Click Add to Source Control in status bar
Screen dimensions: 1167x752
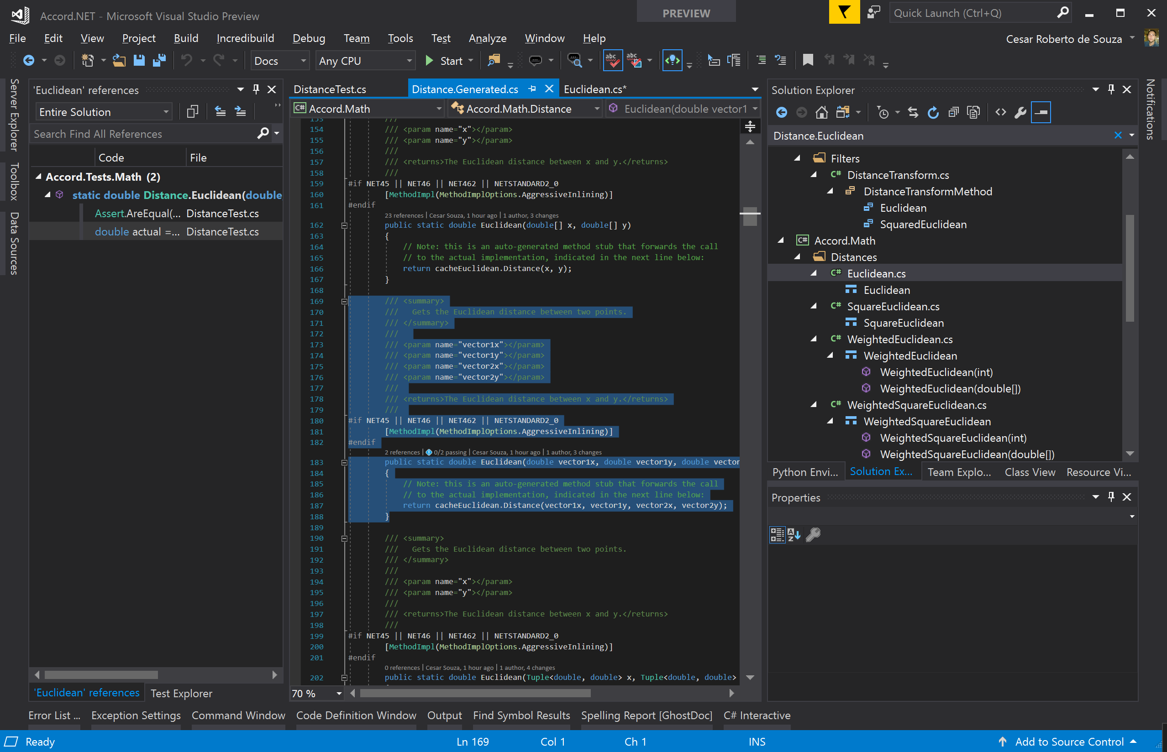(x=1069, y=742)
